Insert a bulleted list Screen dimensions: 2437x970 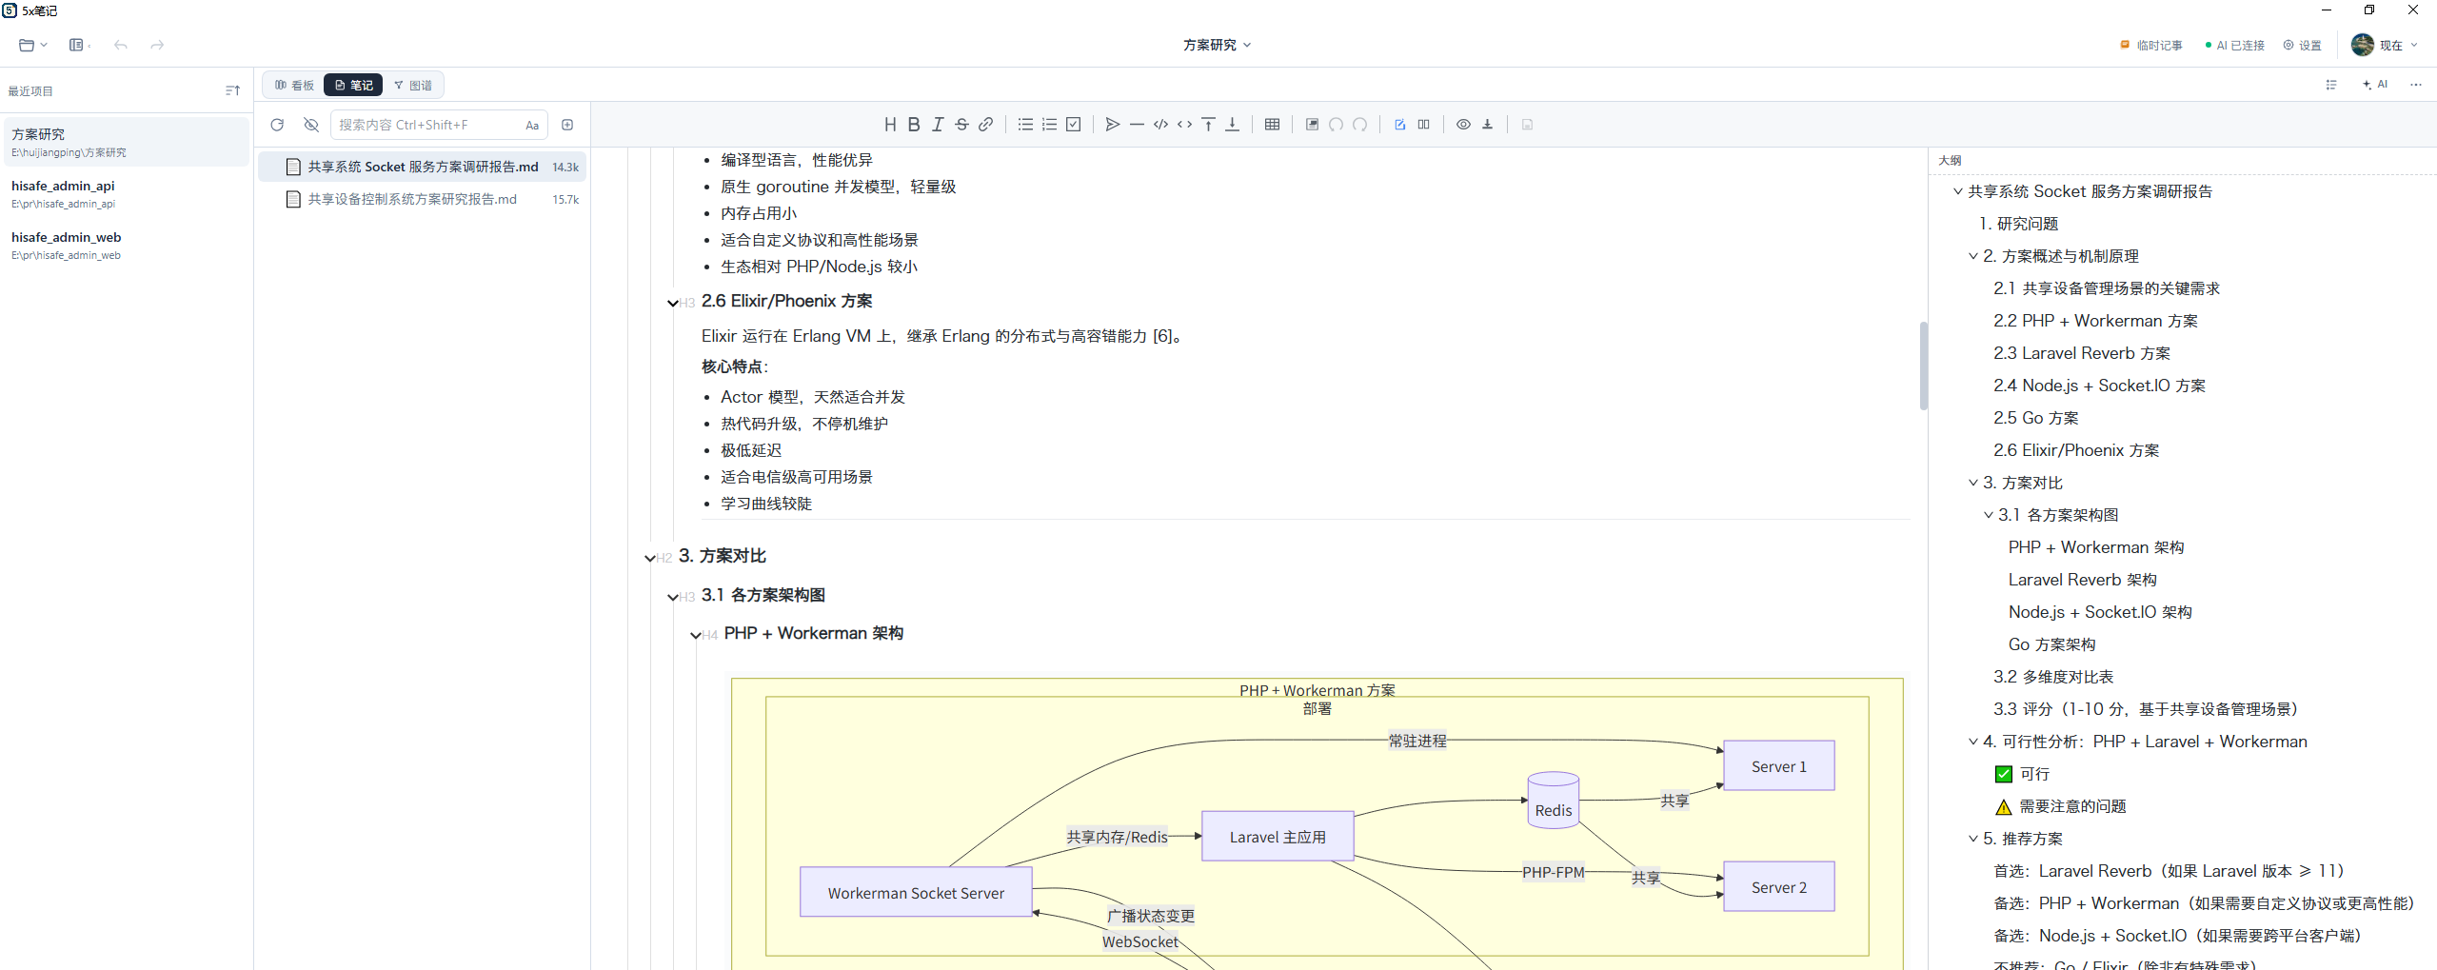(1025, 125)
